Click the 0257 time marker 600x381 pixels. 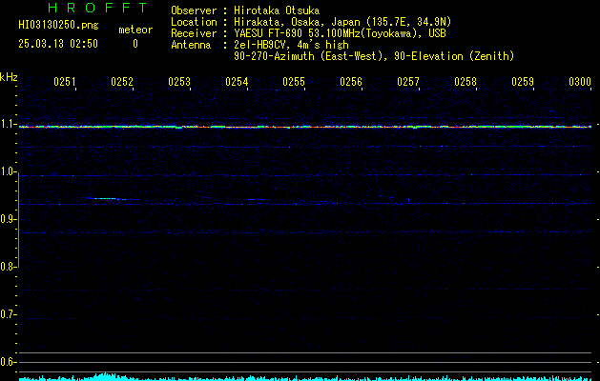[x=408, y=81]
